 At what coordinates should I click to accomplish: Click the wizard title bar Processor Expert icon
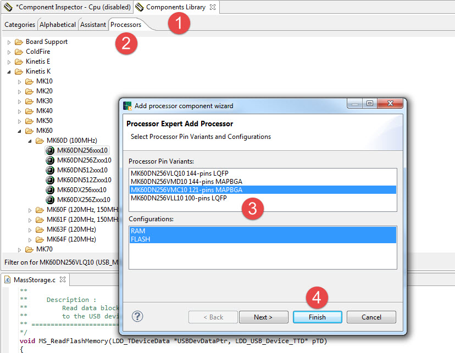click(x=127, y=106)
